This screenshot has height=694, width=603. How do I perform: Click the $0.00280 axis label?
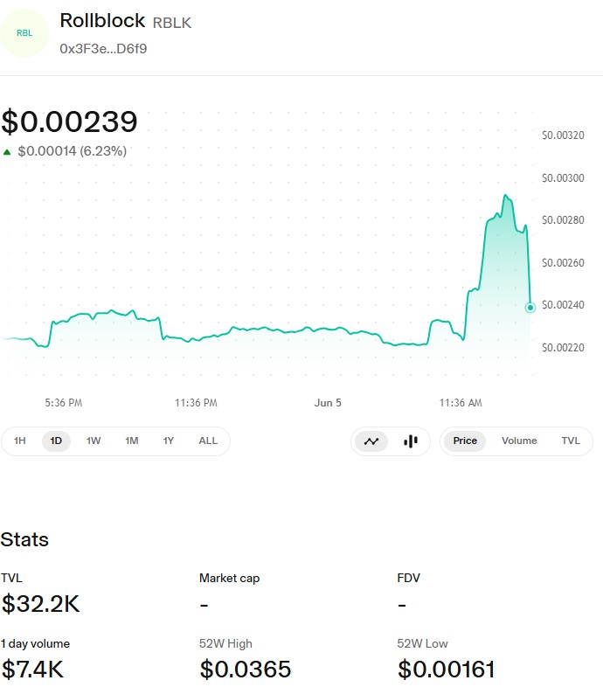tap(563, 220)
